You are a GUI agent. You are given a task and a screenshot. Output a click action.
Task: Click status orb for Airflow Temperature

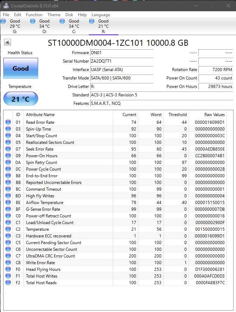[x=8, y=202]
